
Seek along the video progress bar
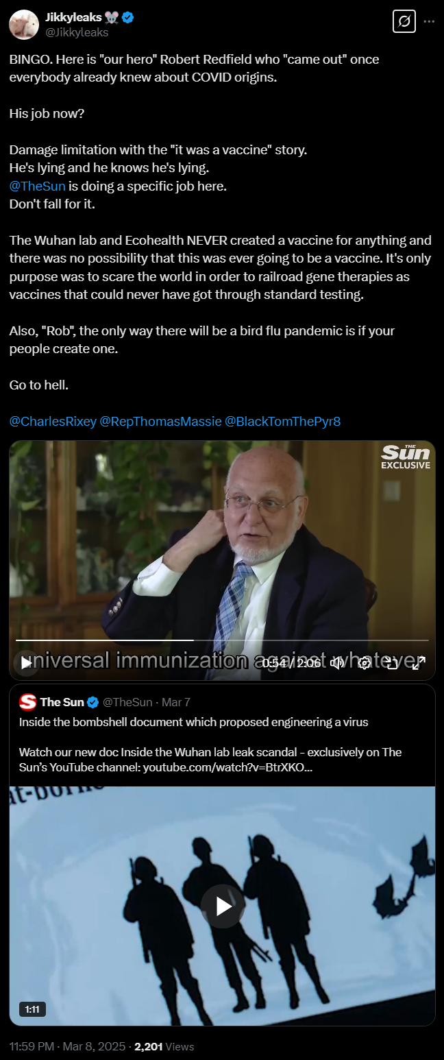click(222, 640)
